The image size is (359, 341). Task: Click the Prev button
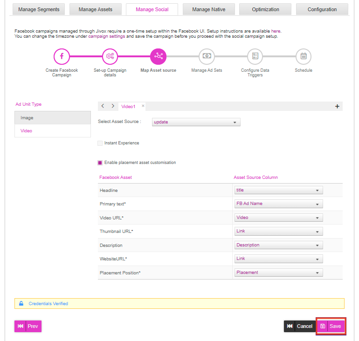28,326
